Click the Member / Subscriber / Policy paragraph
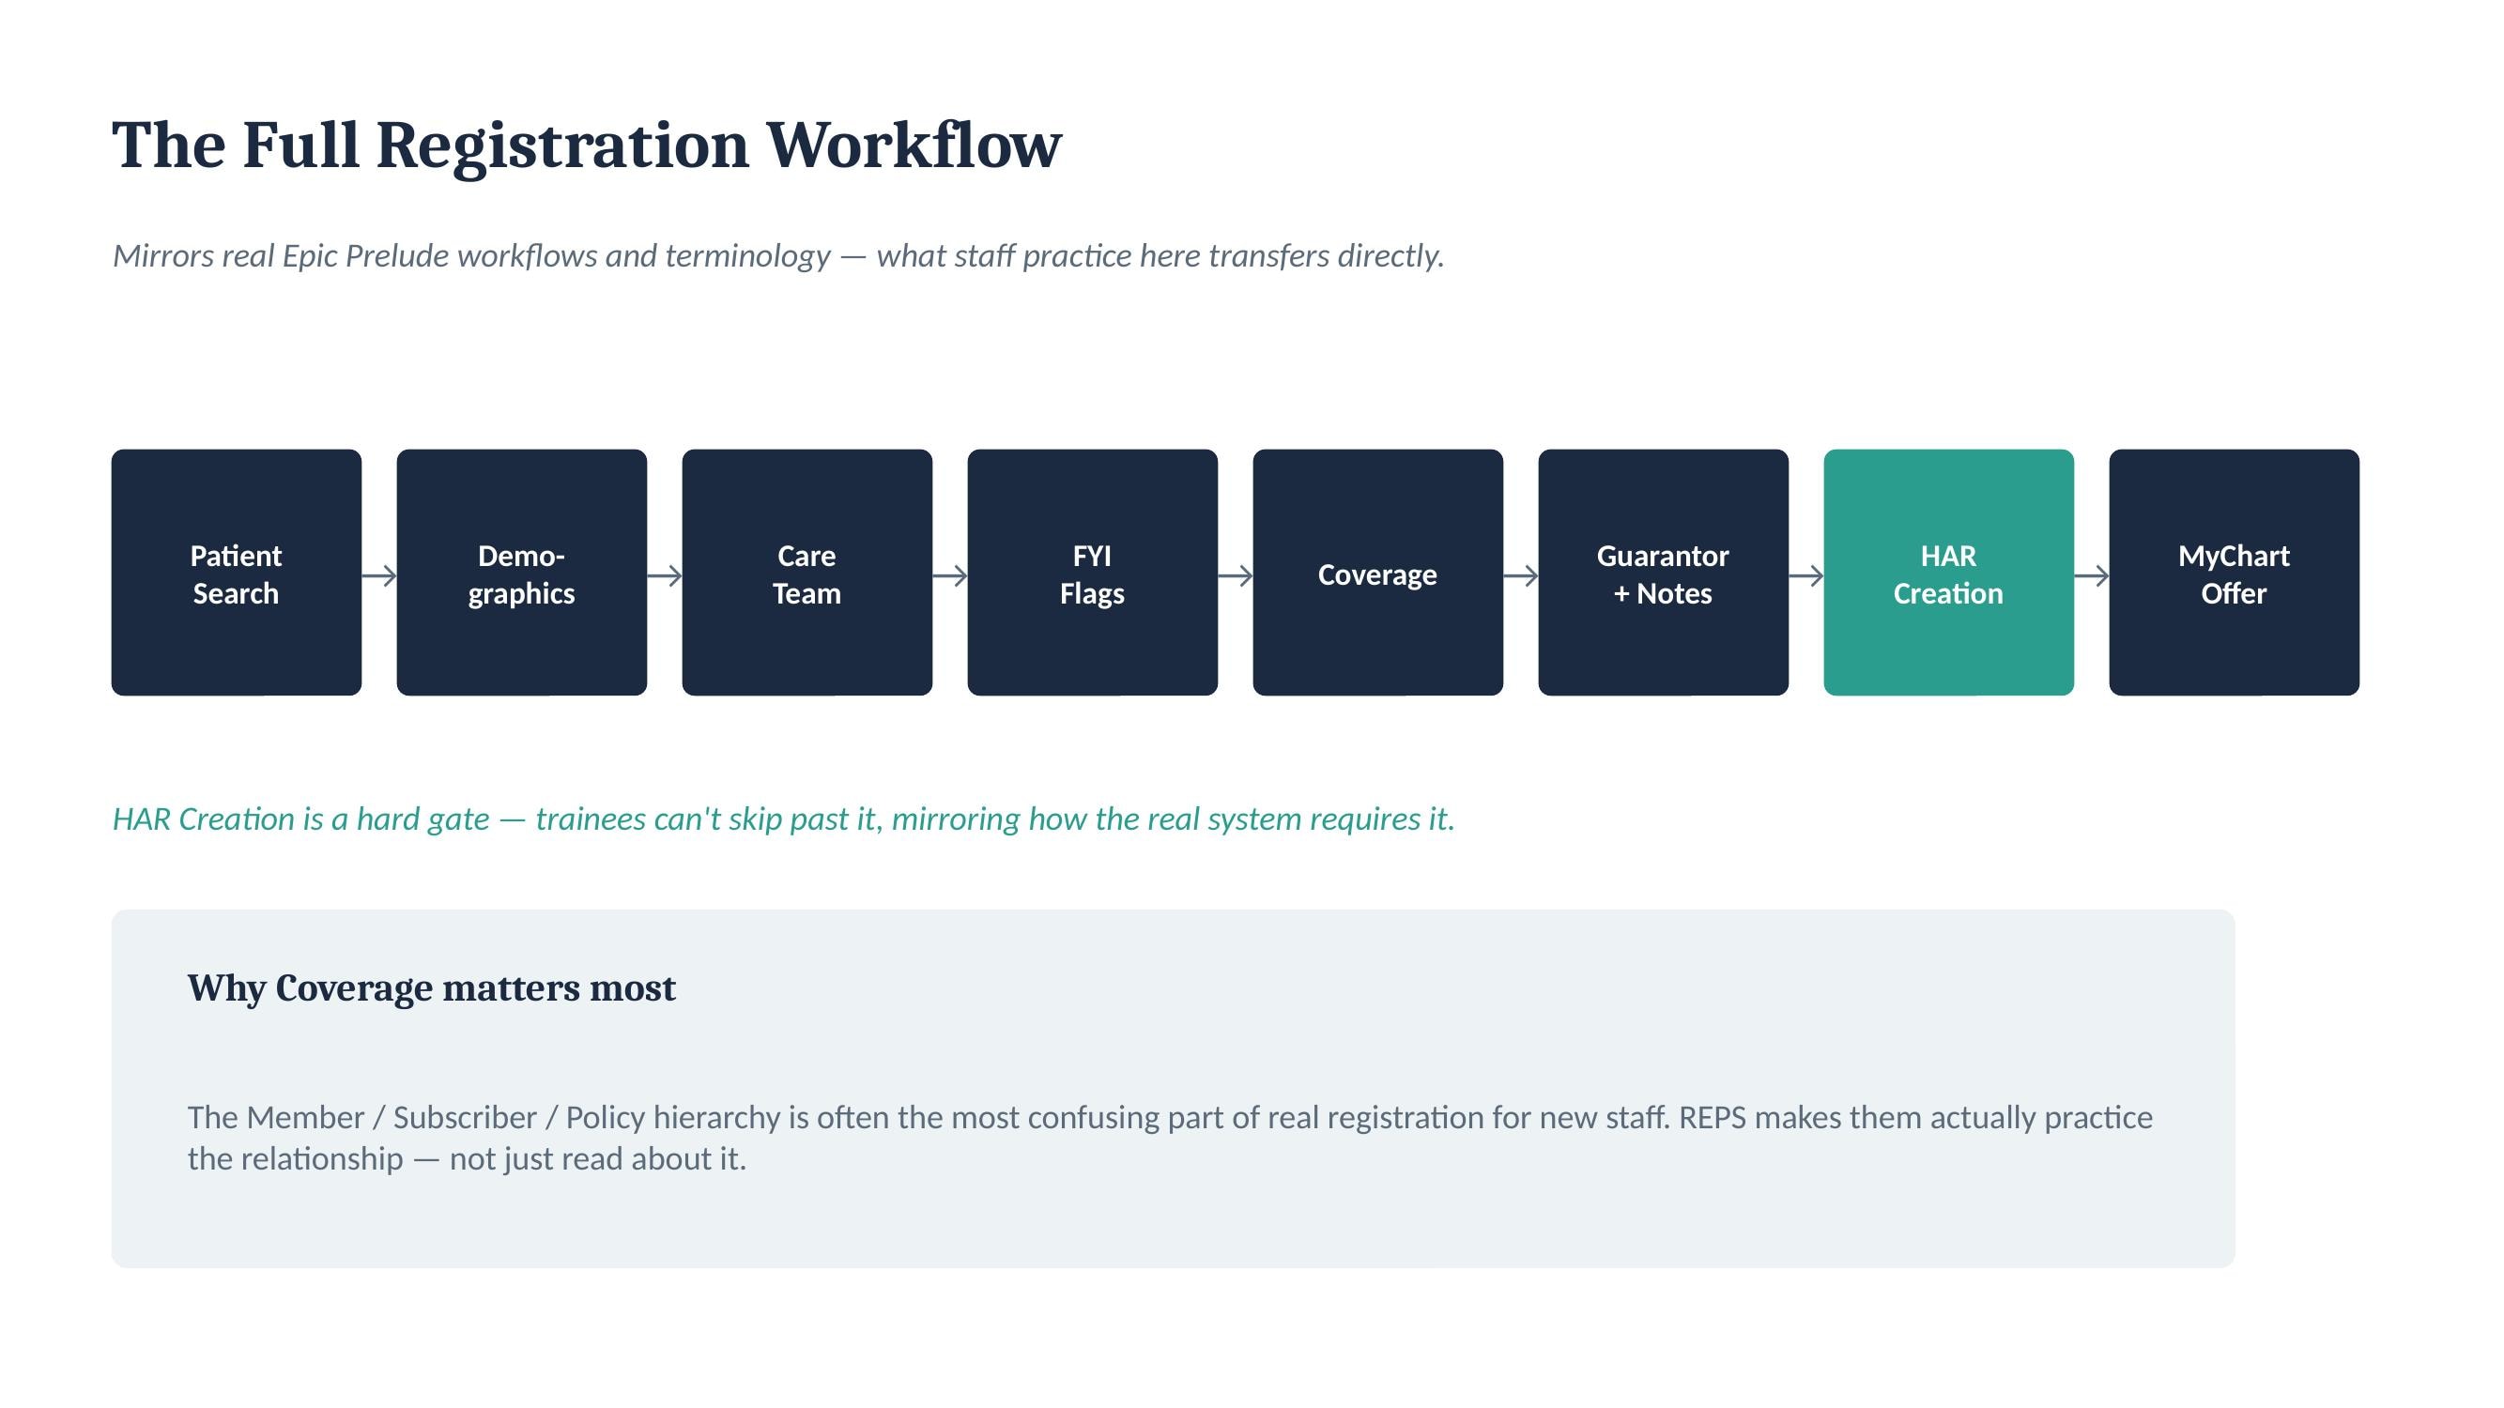Image resolution: width=2504 pixels, height=1408 pixels. (x=1171, y=1138)
